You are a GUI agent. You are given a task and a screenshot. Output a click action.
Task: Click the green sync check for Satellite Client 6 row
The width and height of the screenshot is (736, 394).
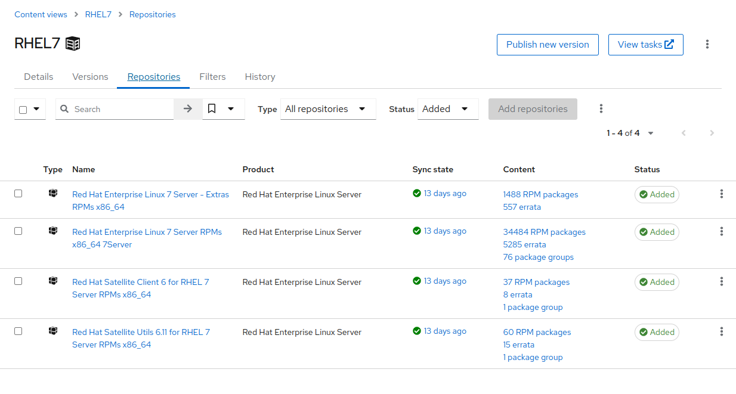click(417, 281)
